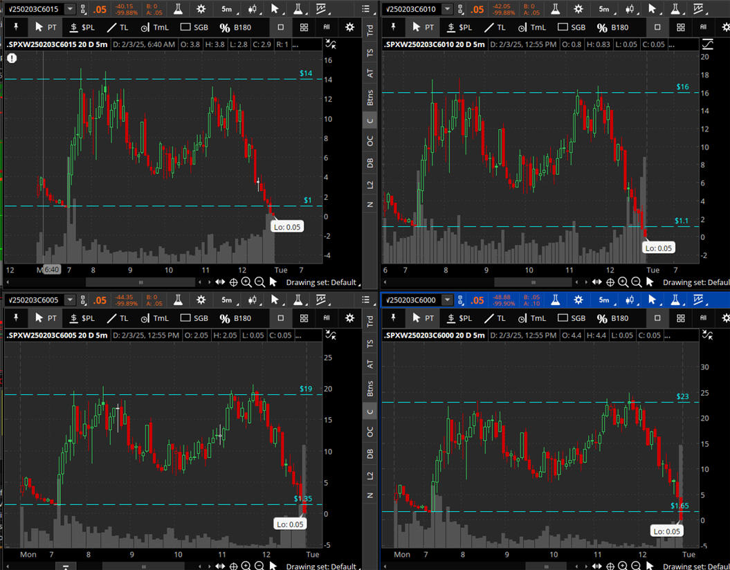Switch to four-grid layout in the C6010 toolbar
730x570 pixels.
pyautogui.click(x=680, y=28)
